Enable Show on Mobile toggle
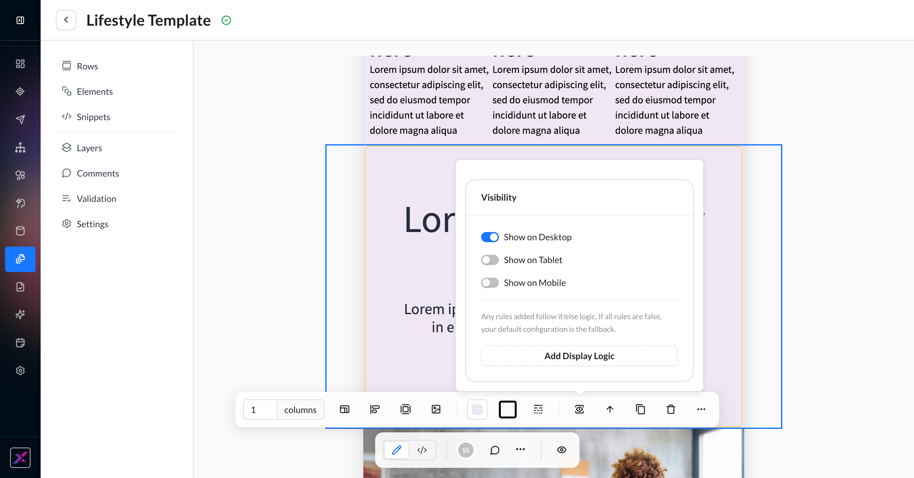The width and height of the screenshot is (914, 478). tap(490, 283)
